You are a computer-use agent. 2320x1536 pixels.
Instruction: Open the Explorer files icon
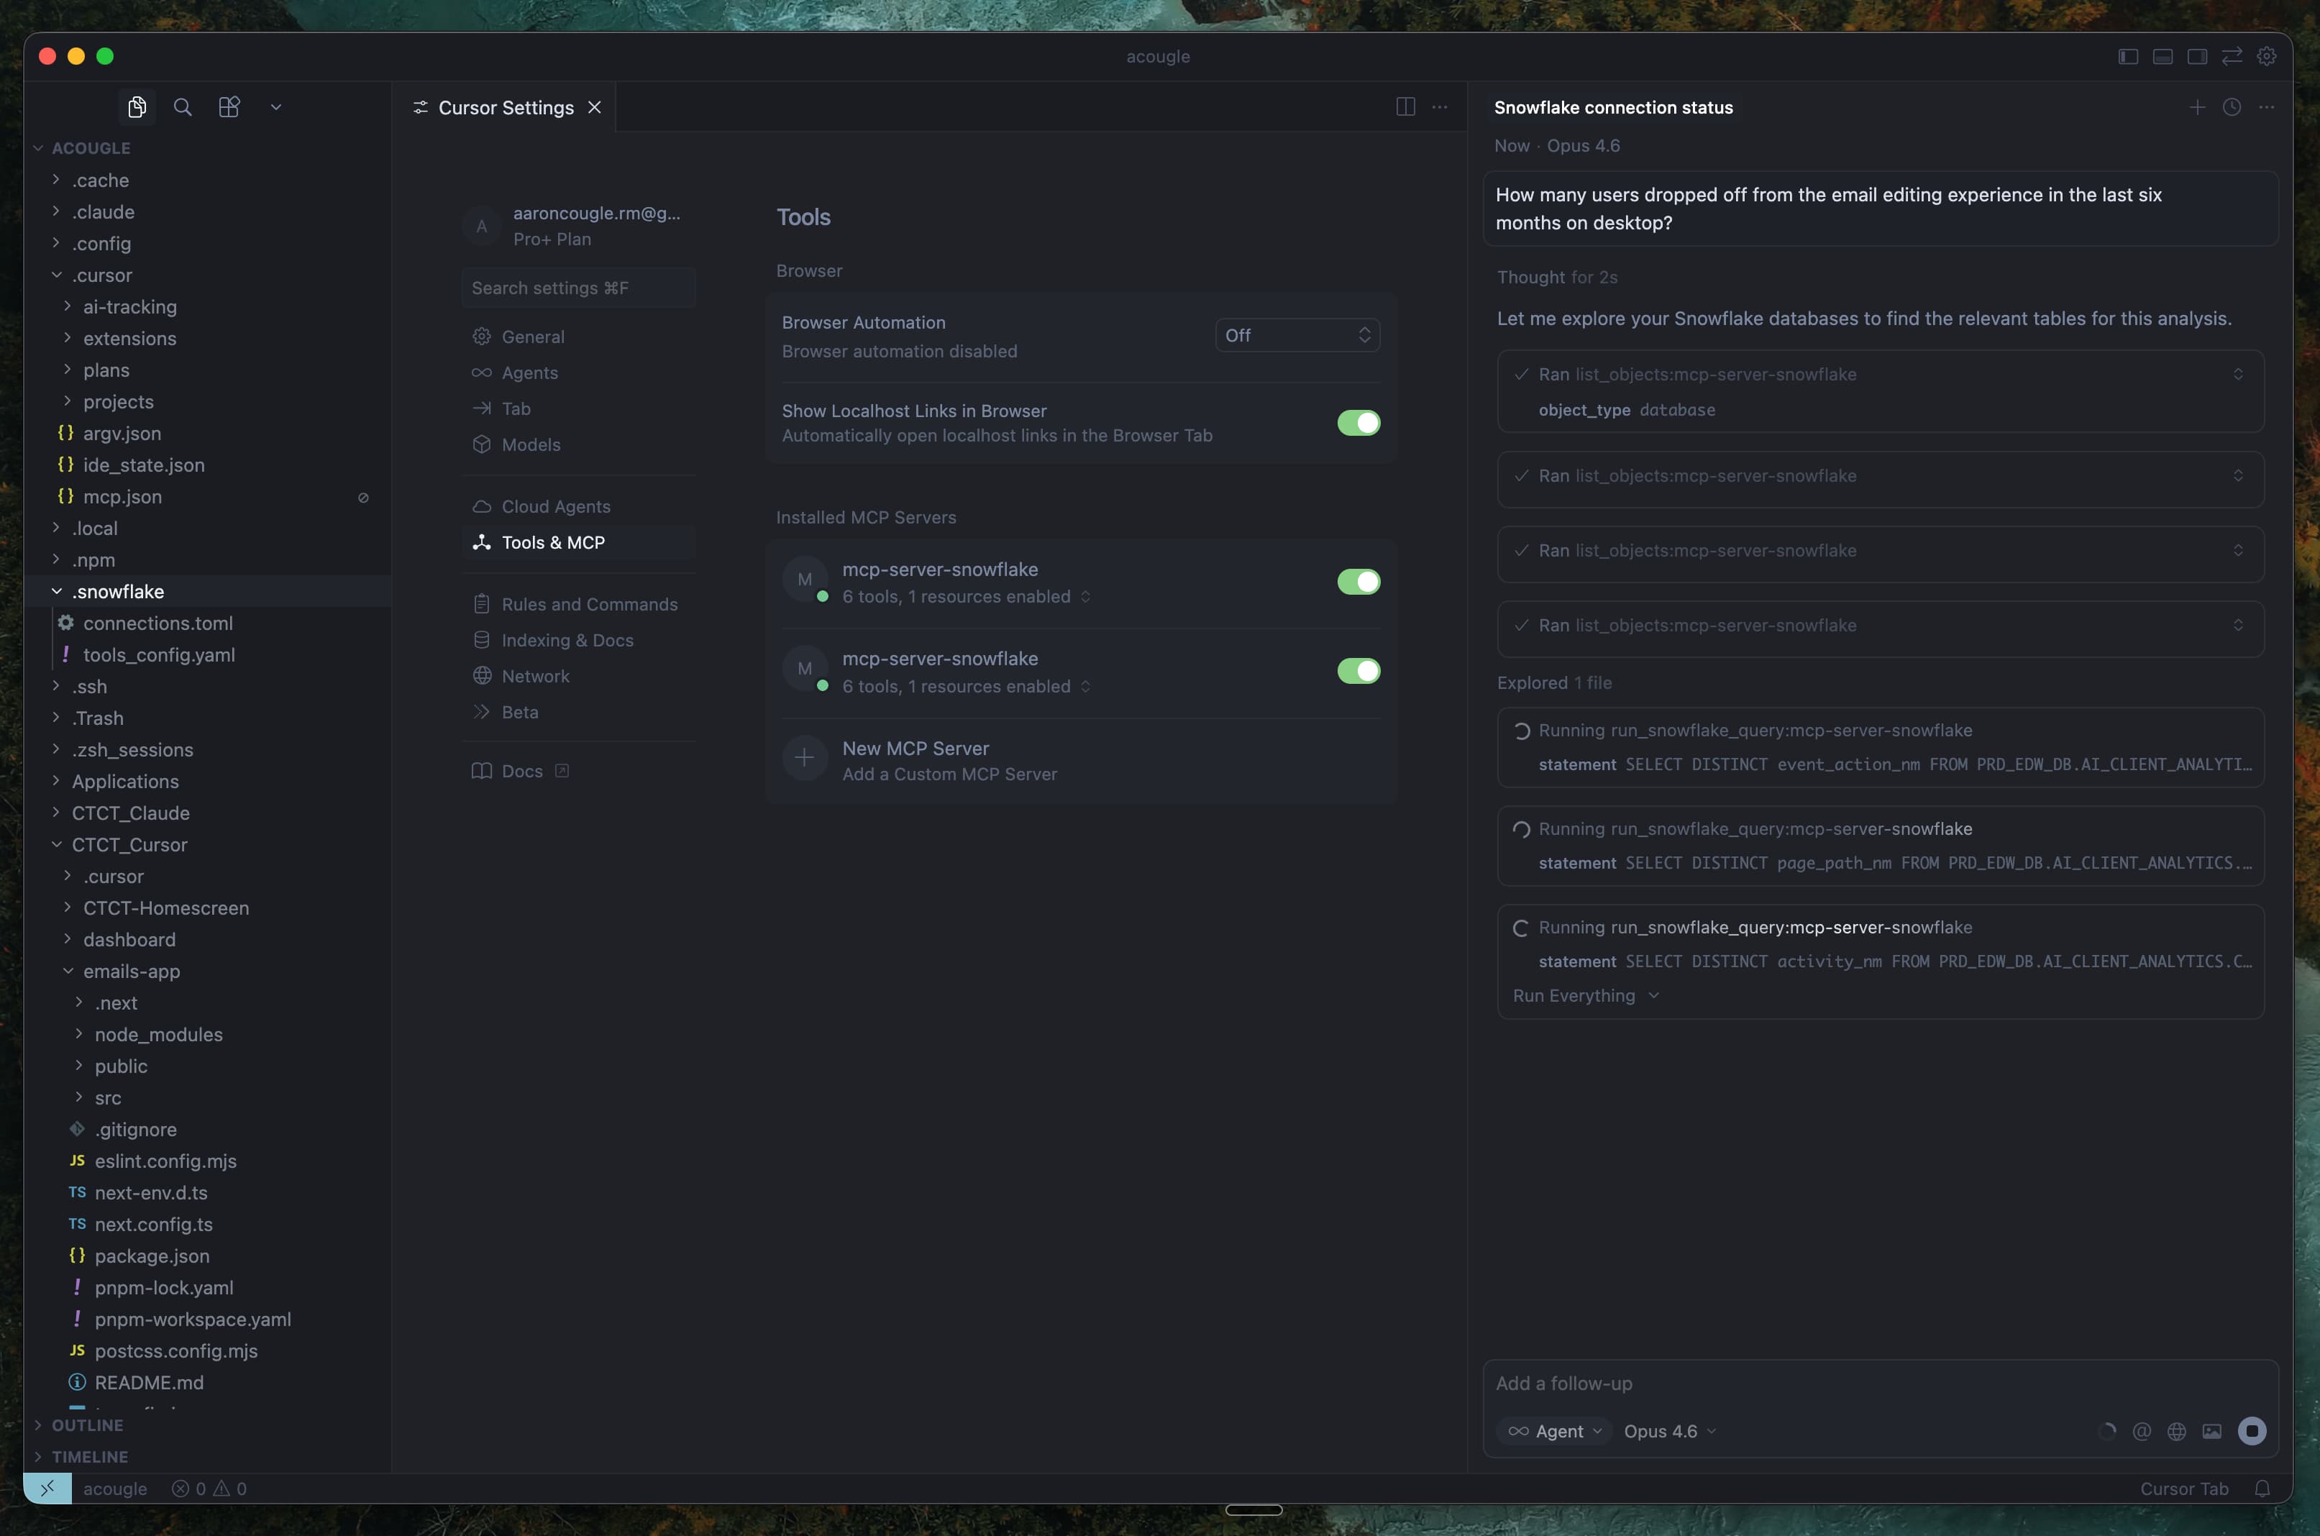click(137, 106)
